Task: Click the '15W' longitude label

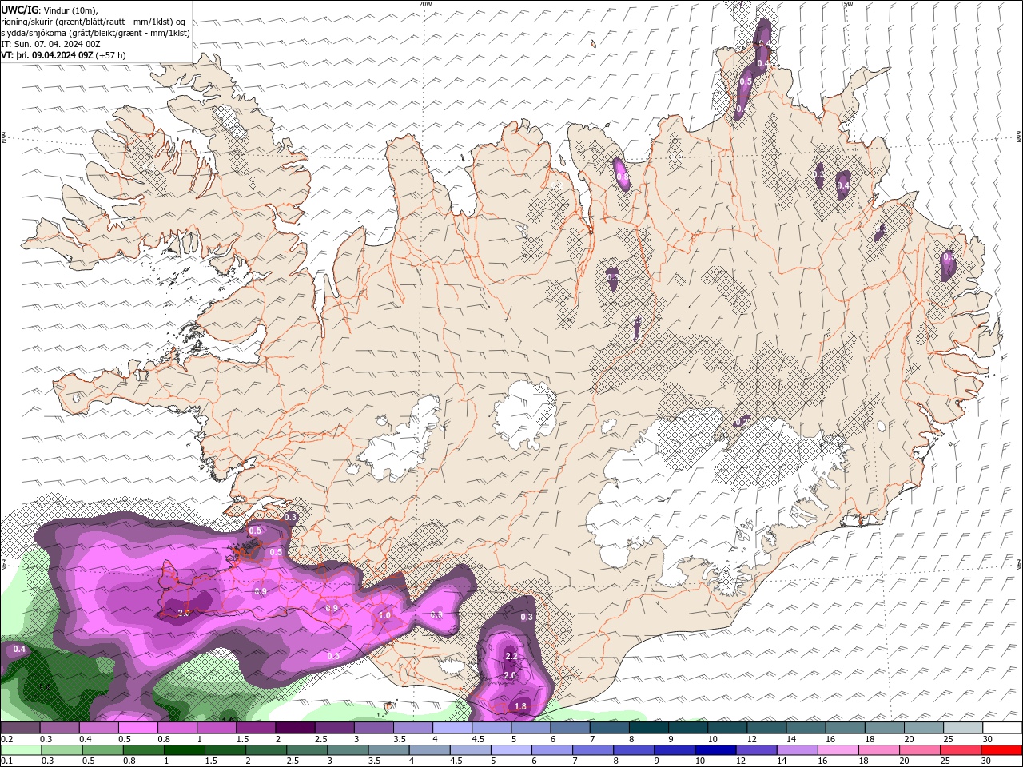Action: pos(846,4)
